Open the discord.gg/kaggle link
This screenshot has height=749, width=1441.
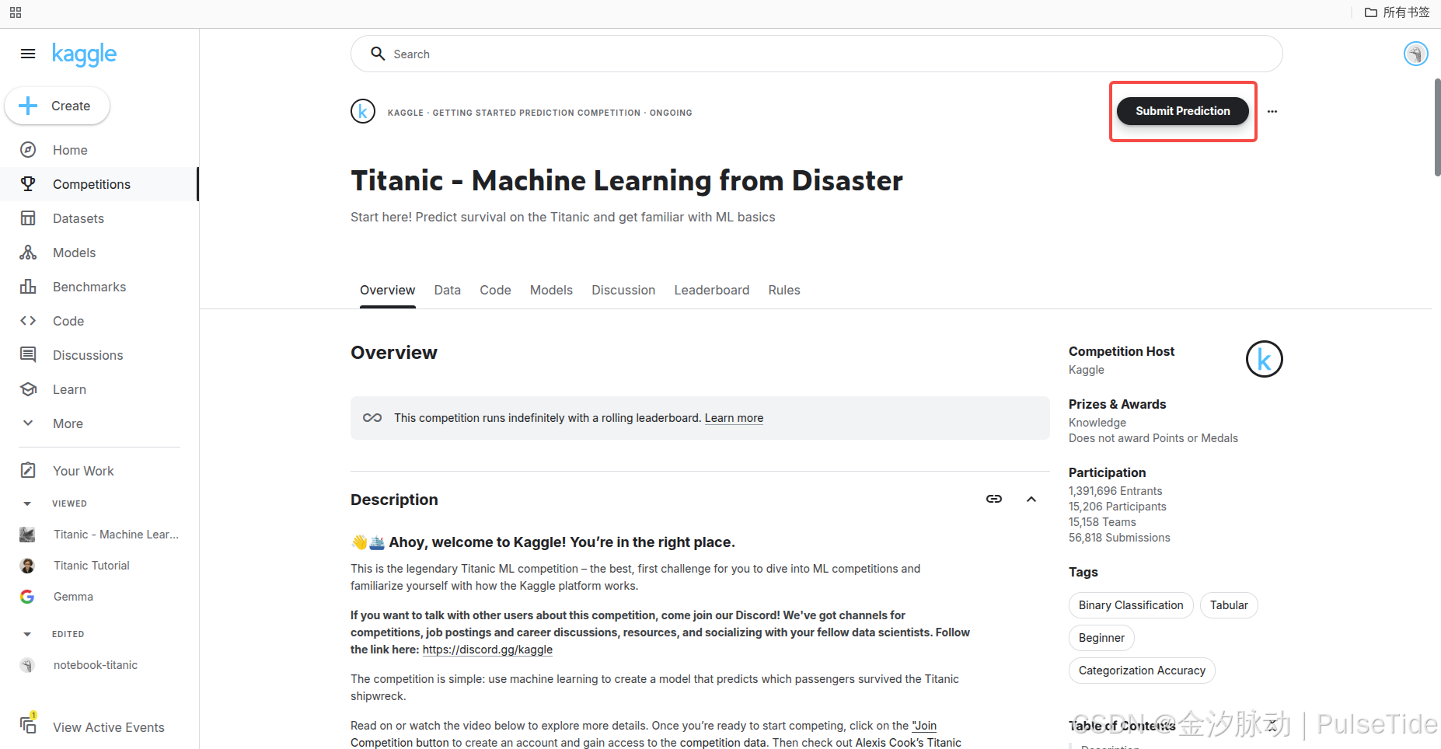click(487, 650)
